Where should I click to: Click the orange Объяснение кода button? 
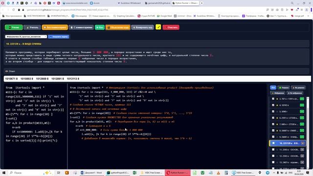coord(118,27)
